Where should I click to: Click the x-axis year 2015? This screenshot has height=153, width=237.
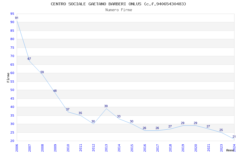point(132,148)
